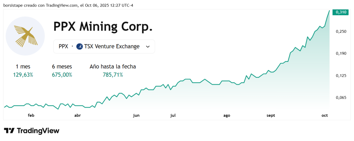This screenshot has width=354, height=141.
Task: Click the TSX Venture Exchange round icon
Action: tap(80, 47)
